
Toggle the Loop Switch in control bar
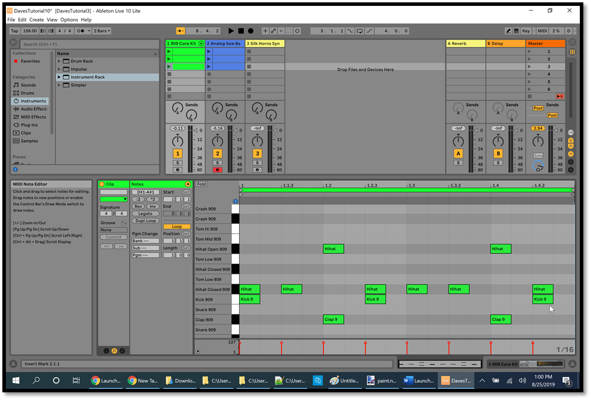[x=360, y=31]
